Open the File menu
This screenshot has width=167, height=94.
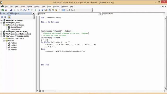pos(6,7)
